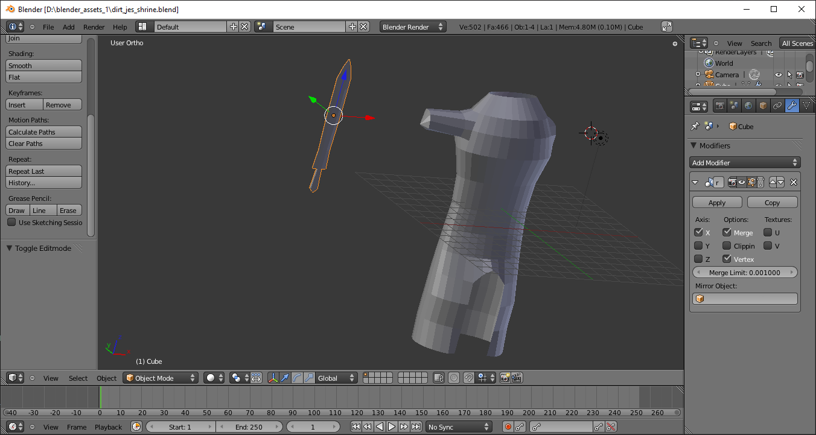Select the translate manipulator arrow icon
Viewport: 816px width, 435px height.
pyautogui.click(x=285, y=378)
